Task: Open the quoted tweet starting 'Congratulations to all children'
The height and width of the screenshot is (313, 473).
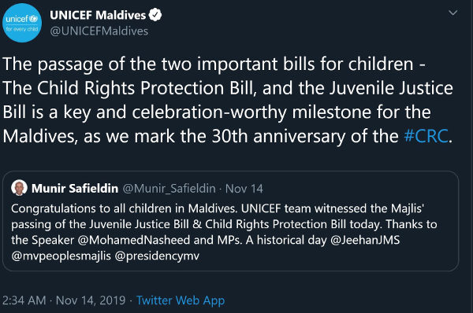Action: [231, 221]
